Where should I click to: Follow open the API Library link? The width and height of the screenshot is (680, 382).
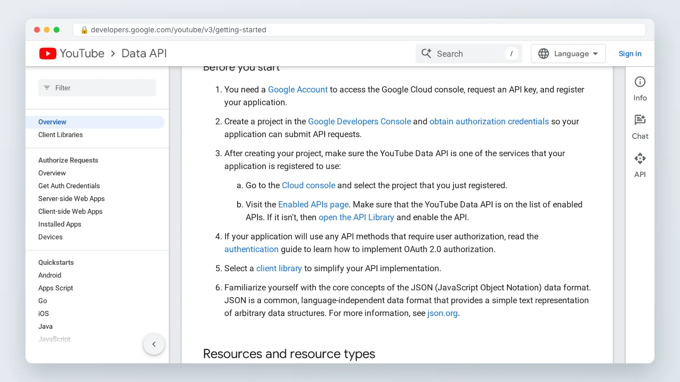point(356,217)
